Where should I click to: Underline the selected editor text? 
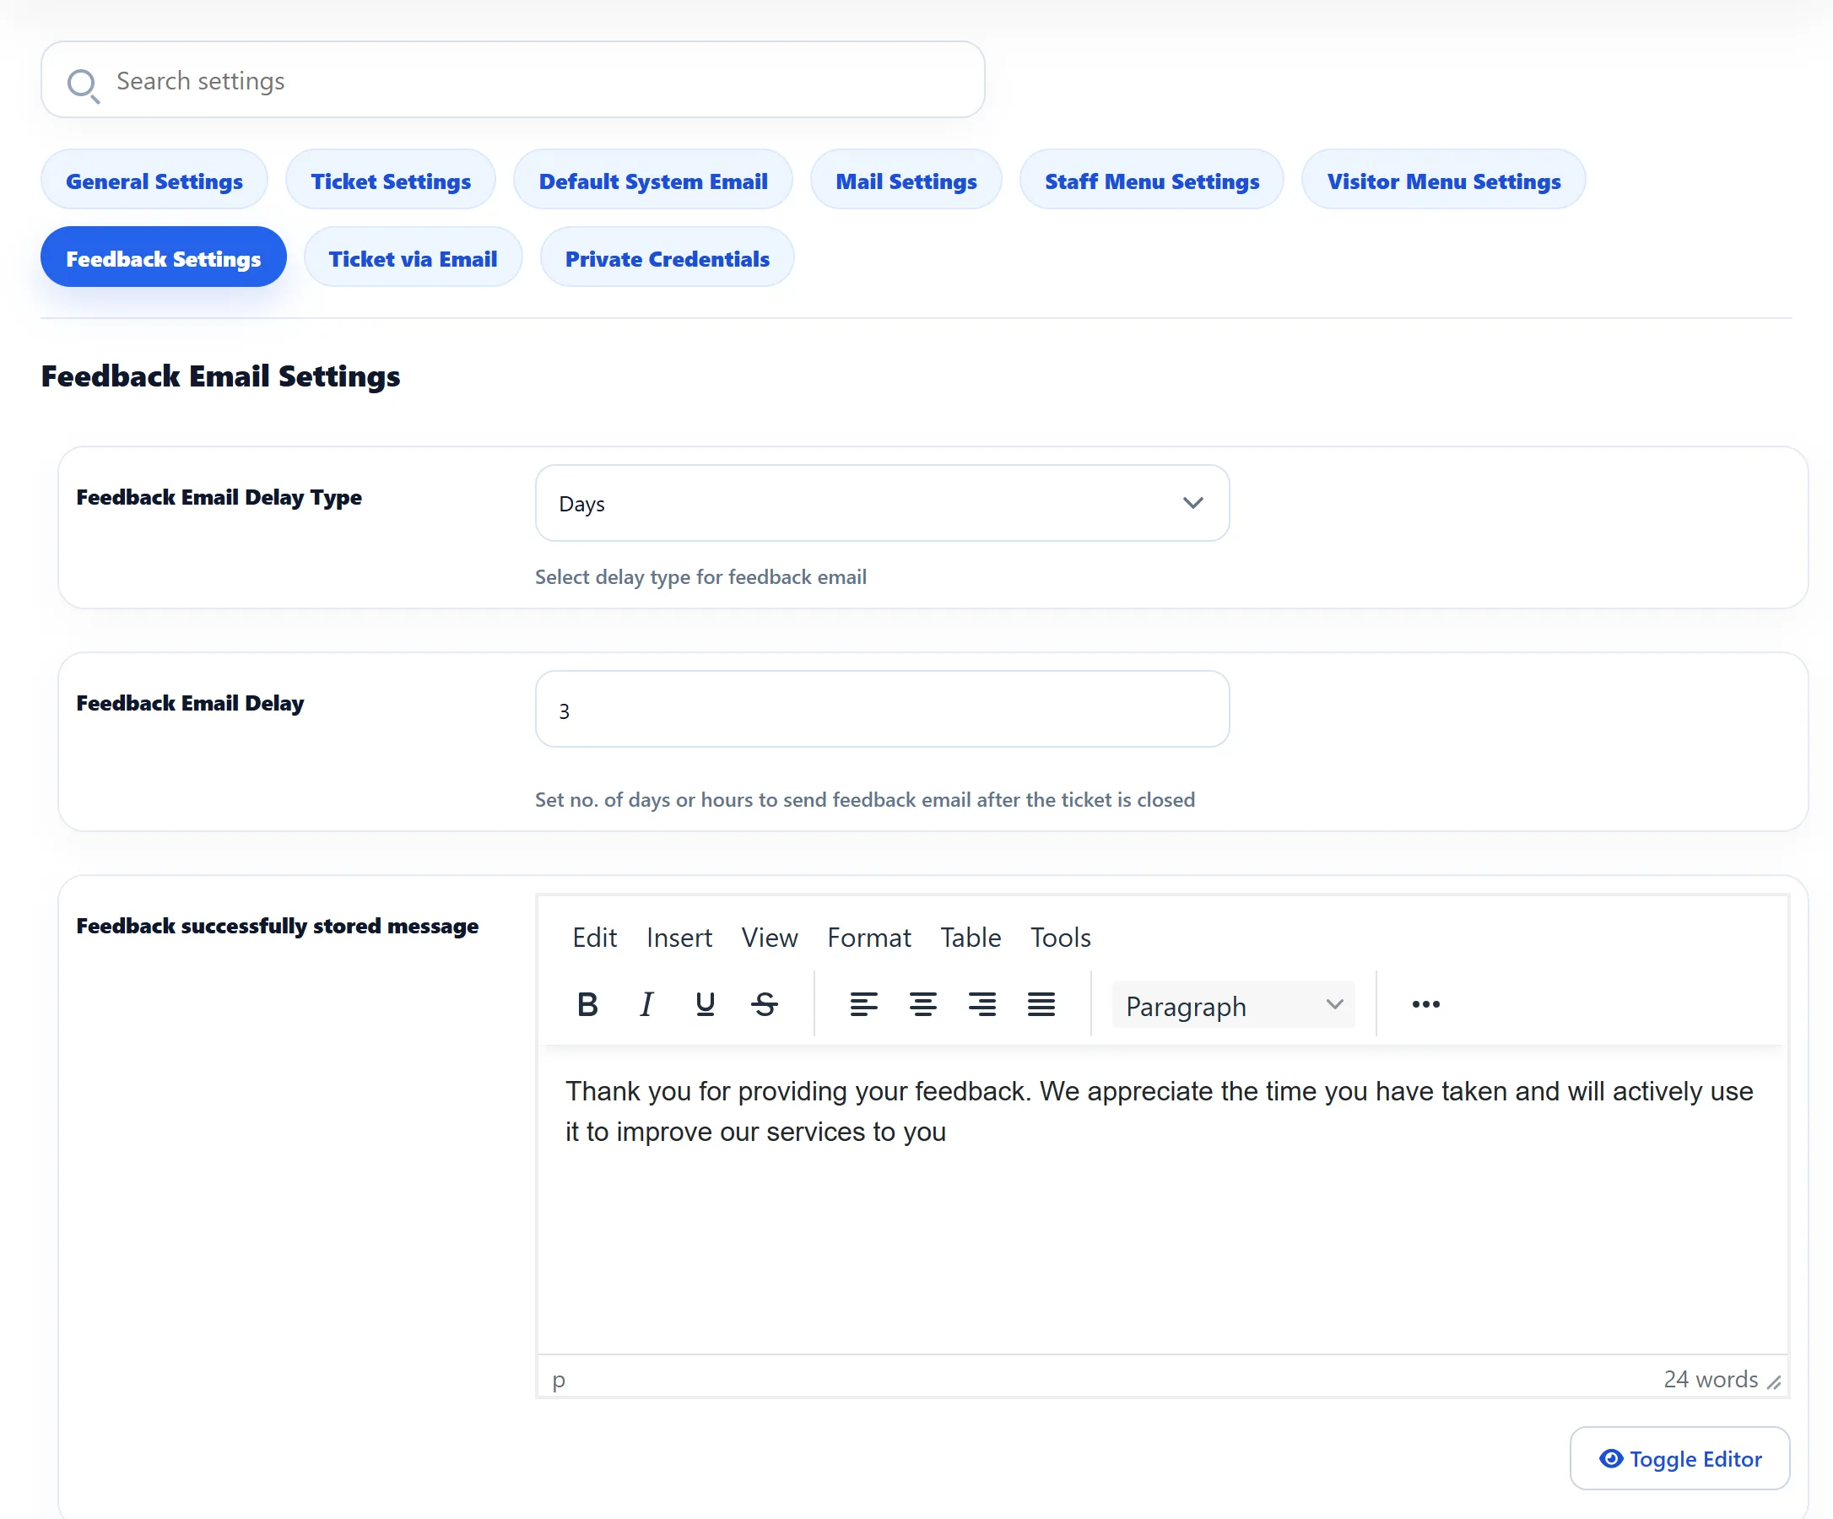click(706, 1004)
